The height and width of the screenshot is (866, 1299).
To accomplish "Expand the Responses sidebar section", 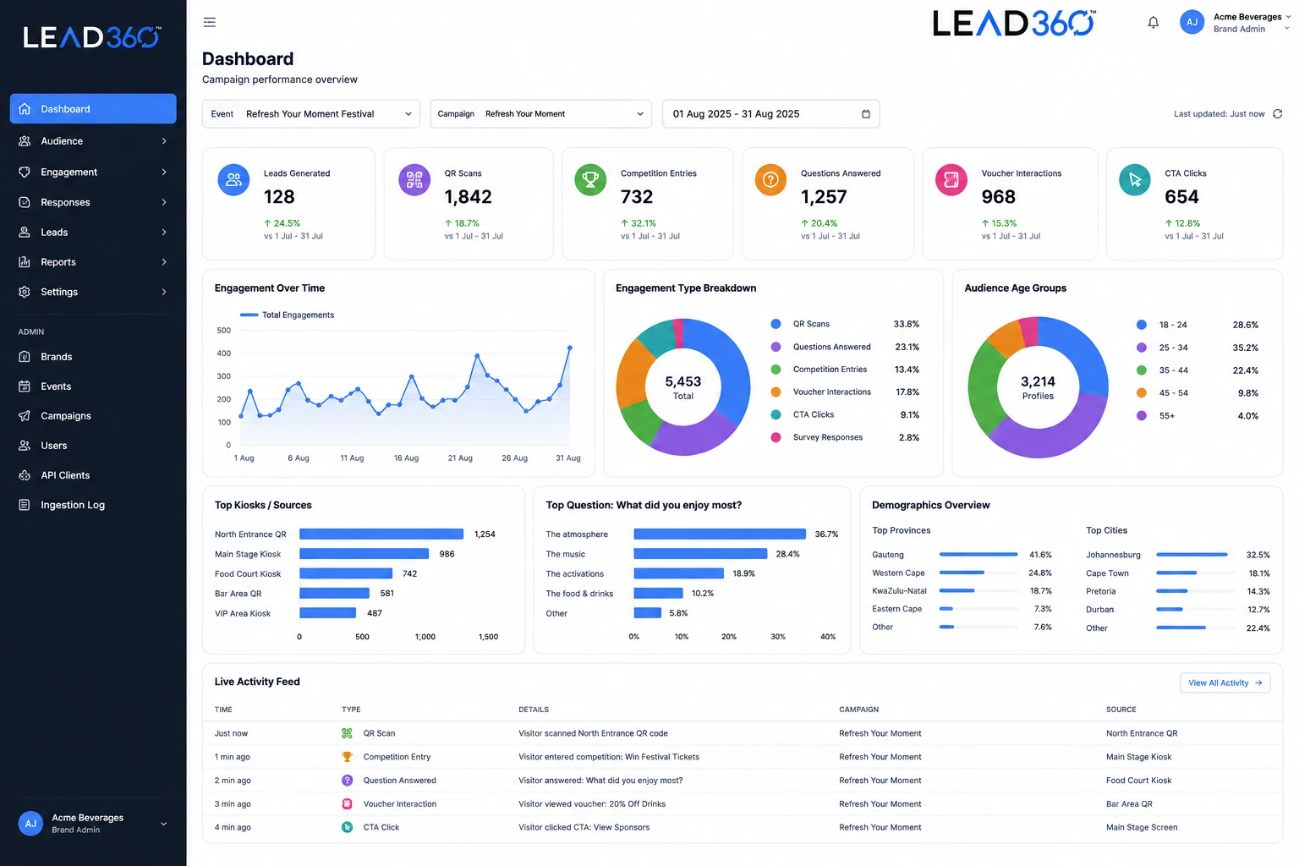I will (93, 202).
